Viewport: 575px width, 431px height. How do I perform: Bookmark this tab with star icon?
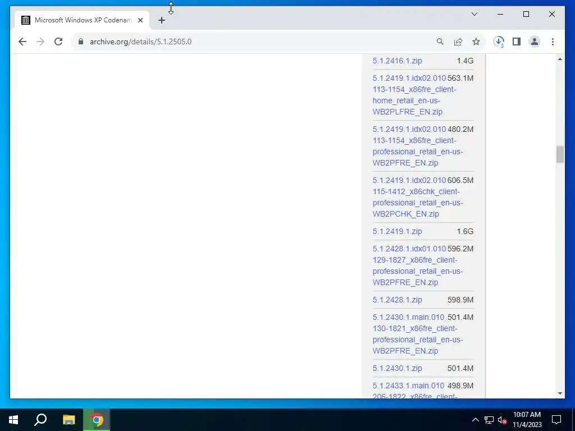476,42
